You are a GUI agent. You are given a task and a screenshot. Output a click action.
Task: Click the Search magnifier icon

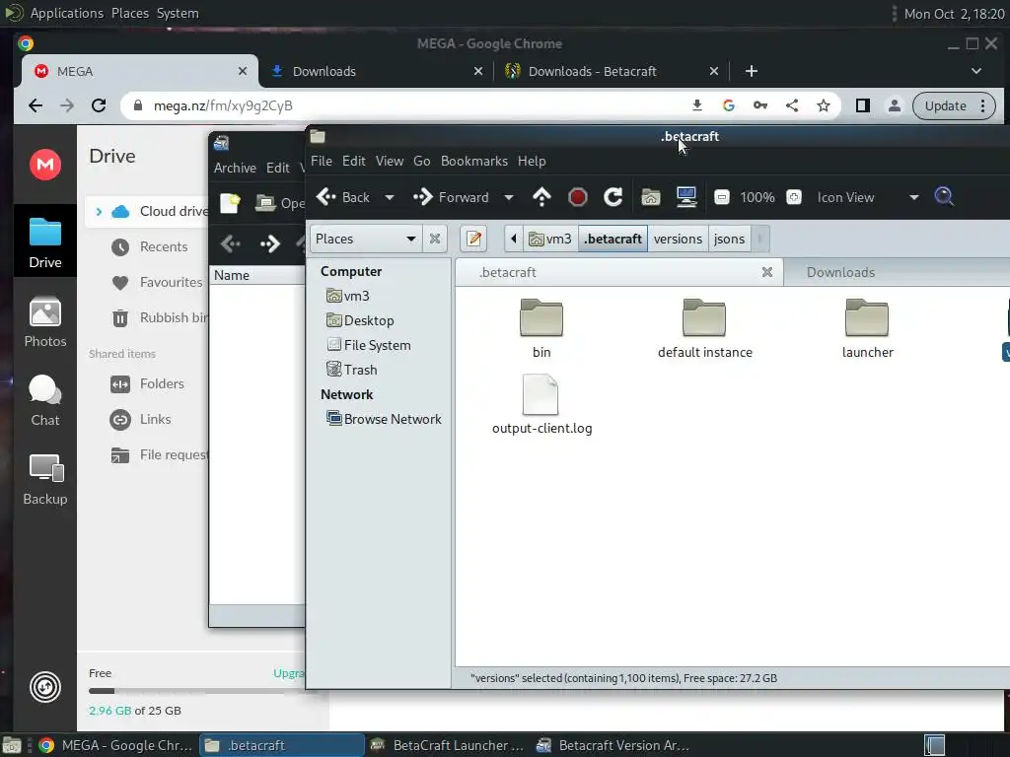pos(944,196)
